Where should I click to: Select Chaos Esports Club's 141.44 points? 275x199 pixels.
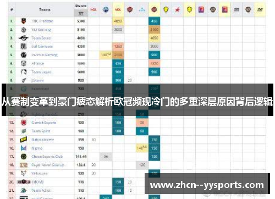tap(81, 157)
